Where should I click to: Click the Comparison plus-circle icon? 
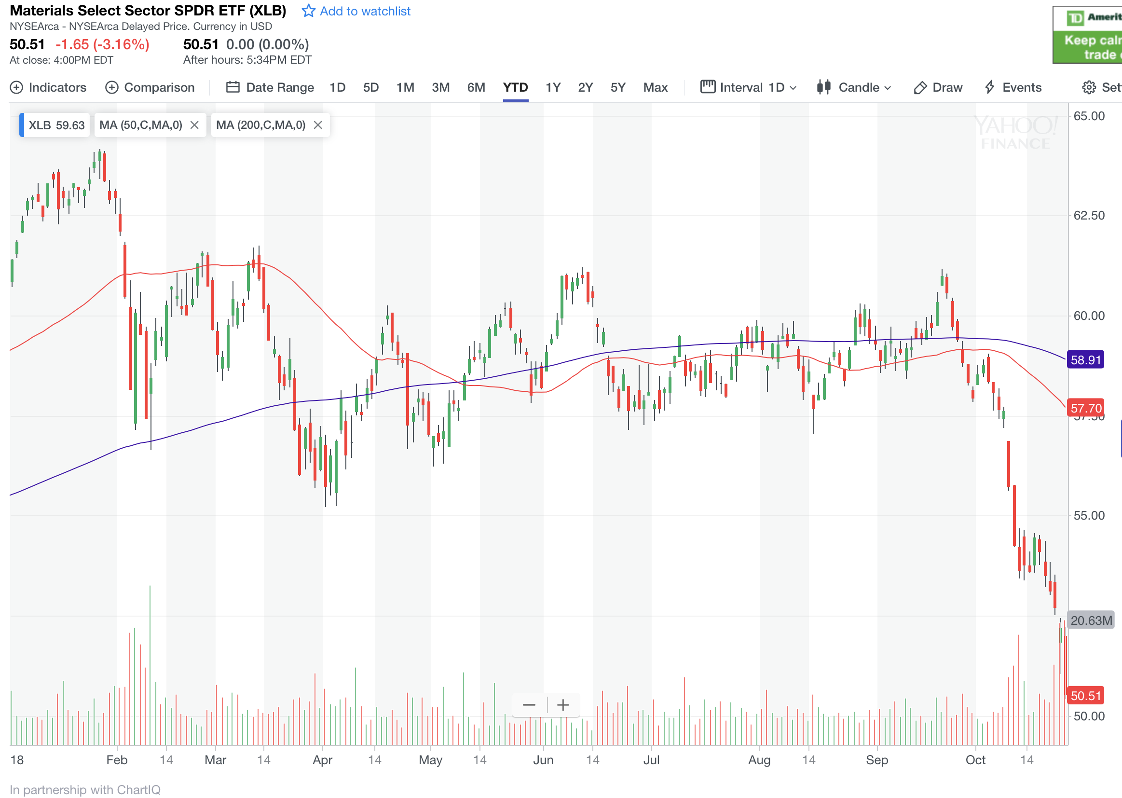[111, 87]
